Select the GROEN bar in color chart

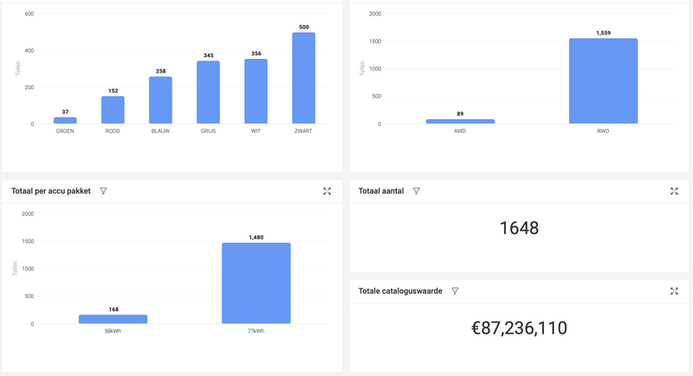65,120
